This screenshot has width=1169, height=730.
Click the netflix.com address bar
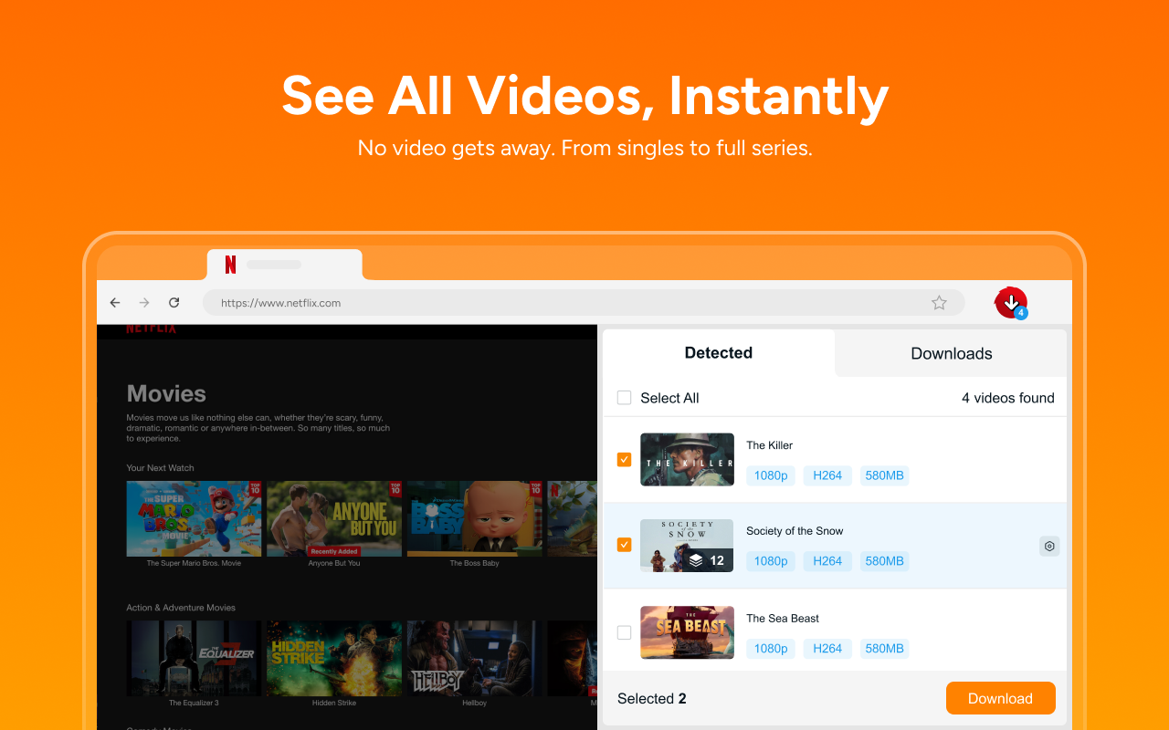tap(584, 303)
